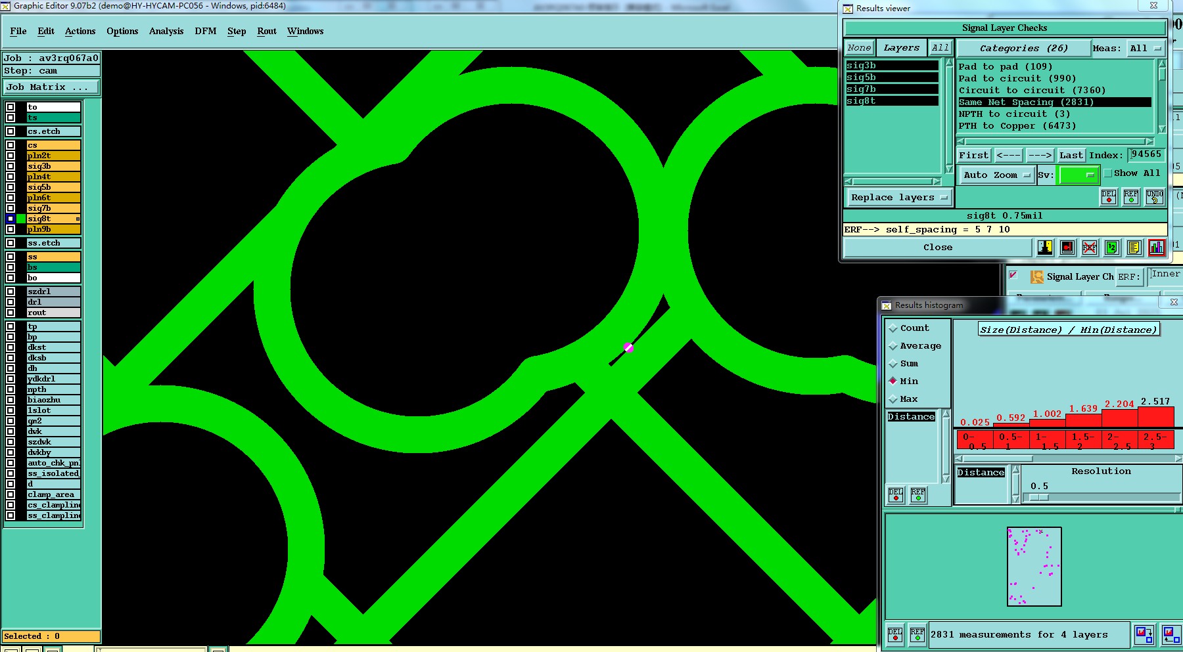Select the Average radio option
Image resolution: width=1183 pixels, height=652 pixels.
tap(893, 346)
